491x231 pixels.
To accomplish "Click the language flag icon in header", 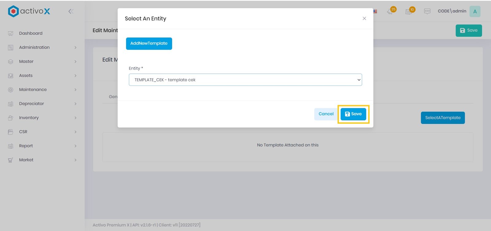I will 375,11.
